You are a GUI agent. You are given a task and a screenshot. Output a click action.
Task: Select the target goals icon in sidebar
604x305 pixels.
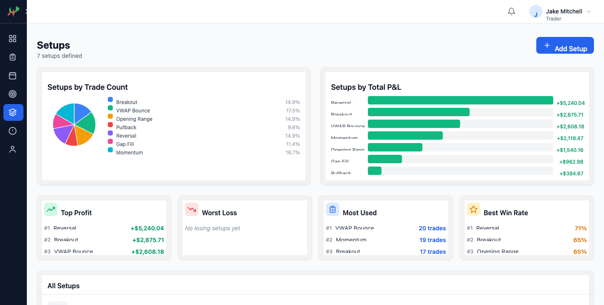[13, 94]
